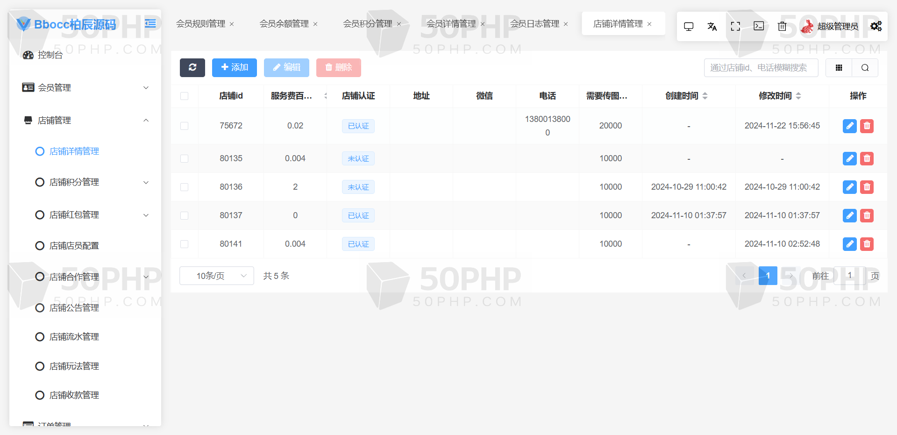Expand the 会员管理 sidebar menu
The height and width of the screenshot is (435, 897).
86,87
